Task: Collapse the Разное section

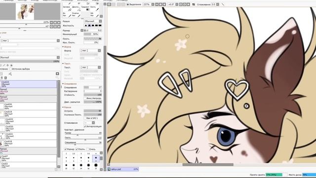Action: pos(63,107)
